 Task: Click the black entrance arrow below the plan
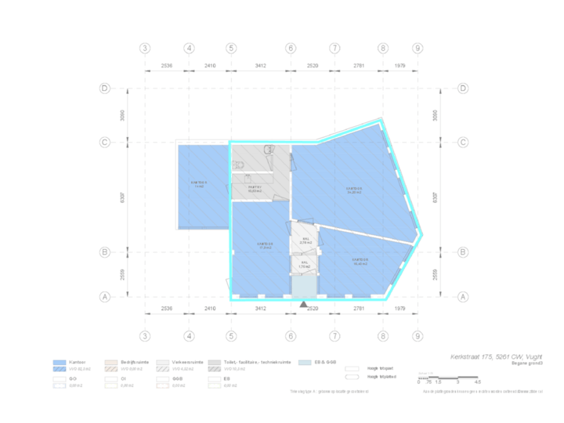303,304
